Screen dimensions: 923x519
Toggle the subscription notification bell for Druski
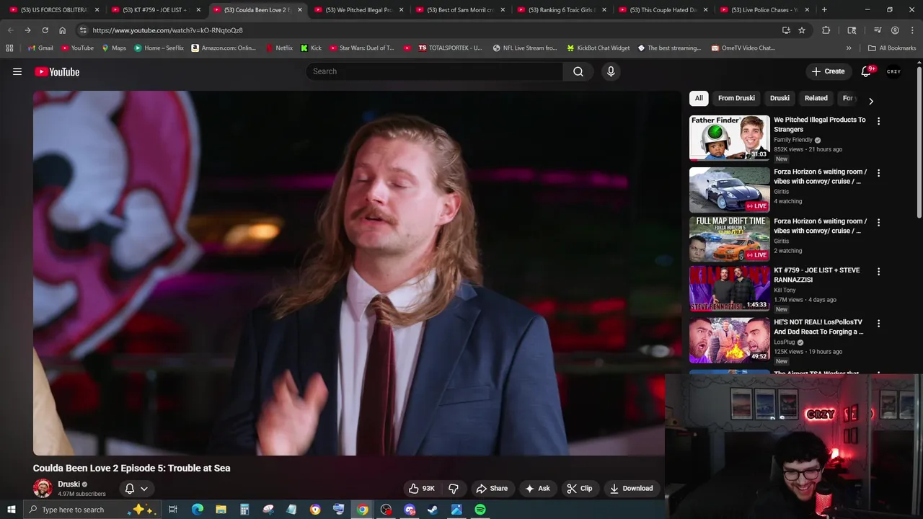click(x=130, y=488)
